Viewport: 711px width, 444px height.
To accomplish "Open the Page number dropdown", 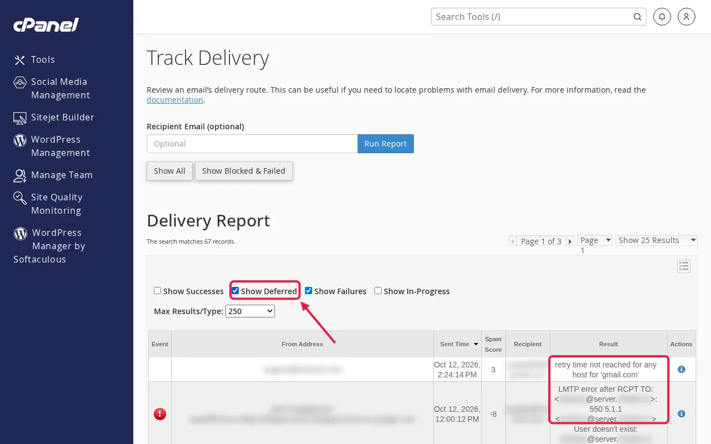I will click(x=595, y=240).
